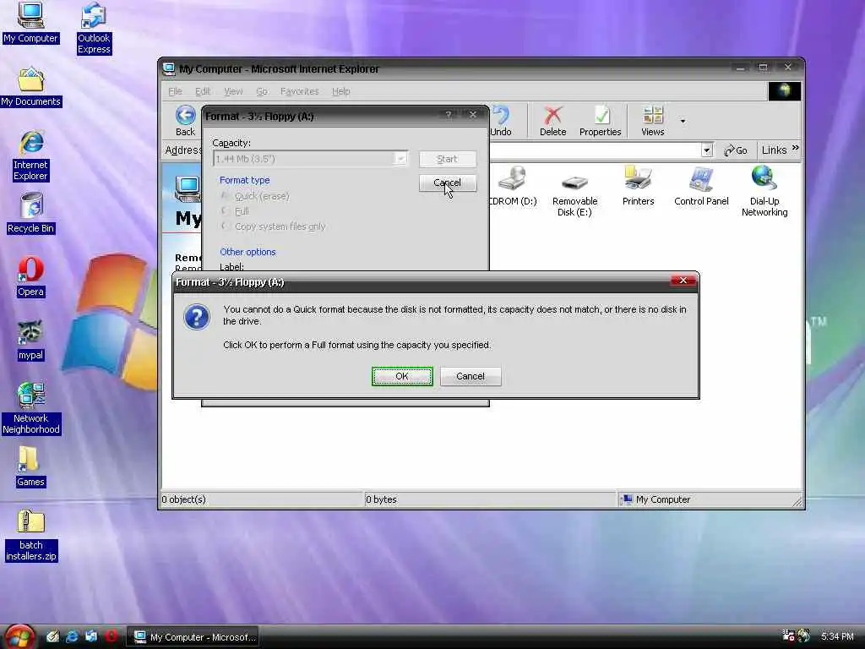Expand the Views dropdown arrow
Image resolution: width=865 pixels, height=649 pixels.
point(683,121)
